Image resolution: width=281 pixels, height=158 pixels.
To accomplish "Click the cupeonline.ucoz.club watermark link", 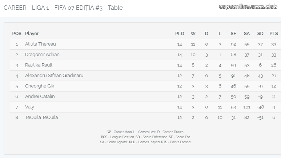I will [x=248, y=7].
